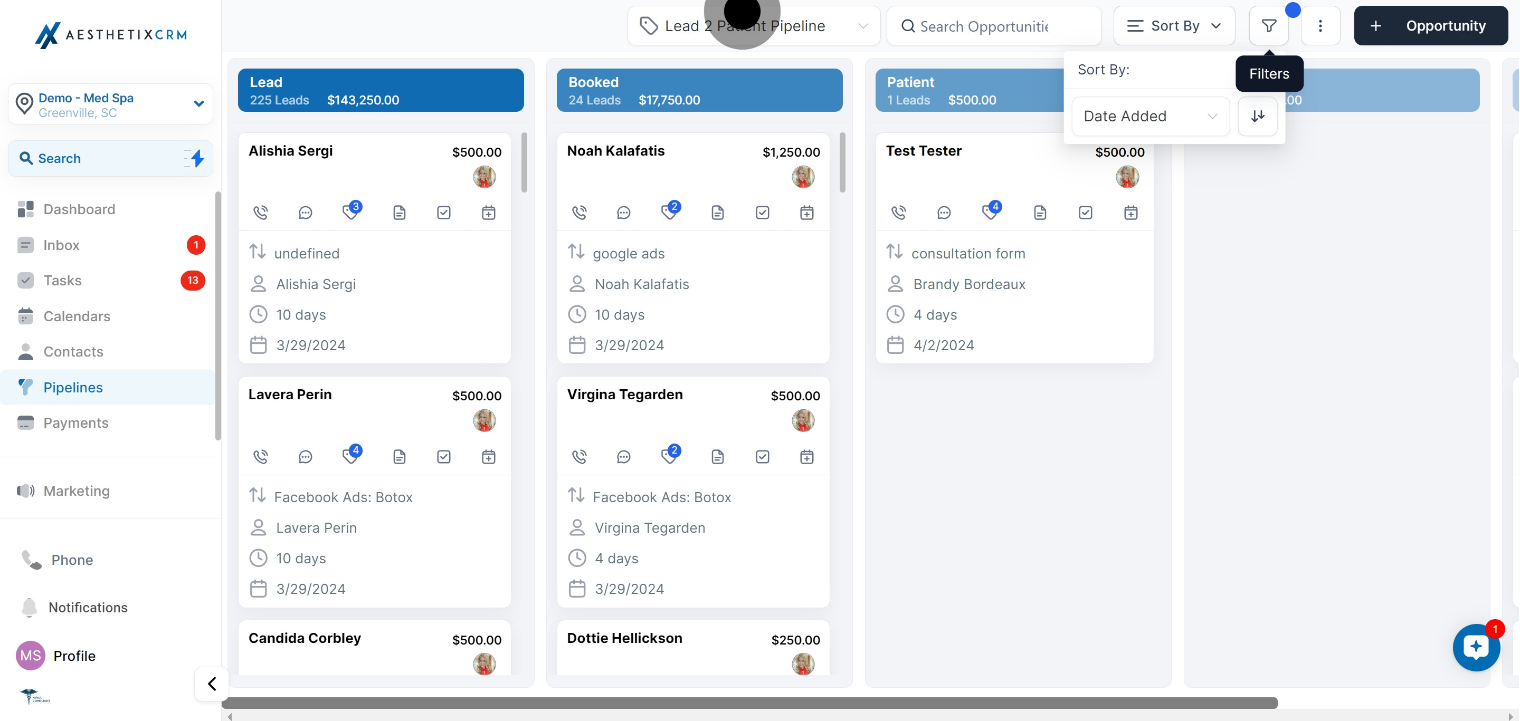
Task: Click the add appointment icon on Virgina Tegarden card
Action: pyautogui.click(x=806, y=456)
